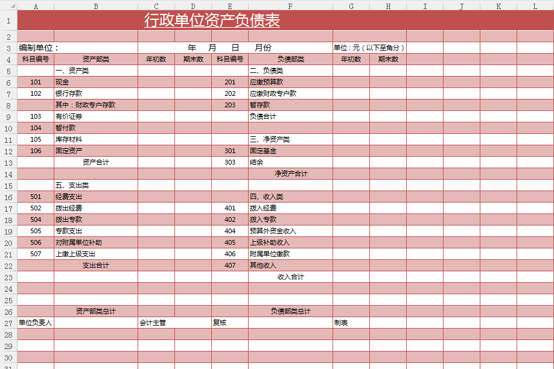554x369 pixels.
Task: Select the cell with subject code 101
Action: (36, 82)
